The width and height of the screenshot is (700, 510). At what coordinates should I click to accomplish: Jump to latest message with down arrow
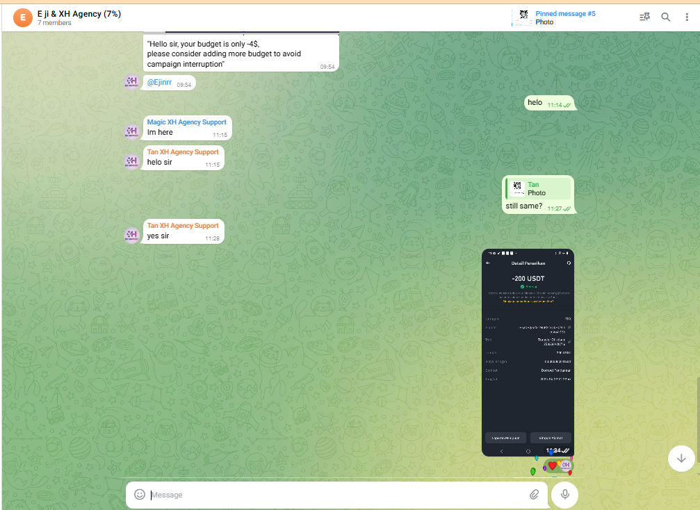click(681, 458)
